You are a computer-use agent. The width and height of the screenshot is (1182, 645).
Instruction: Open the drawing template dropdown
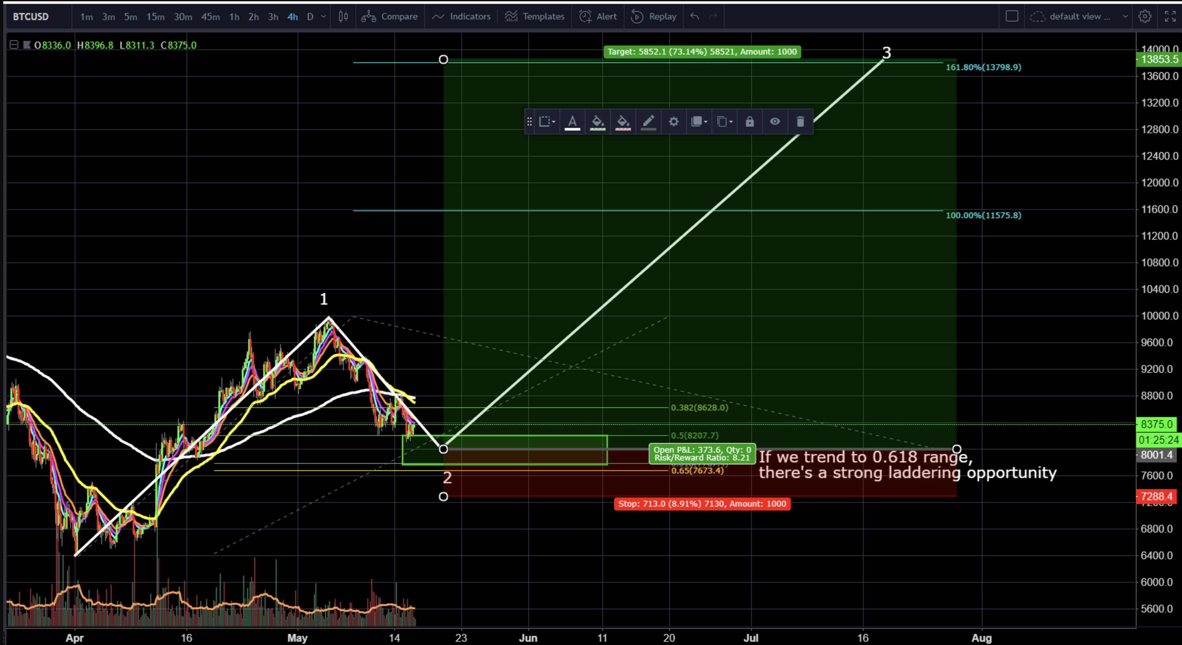(547, 121)
